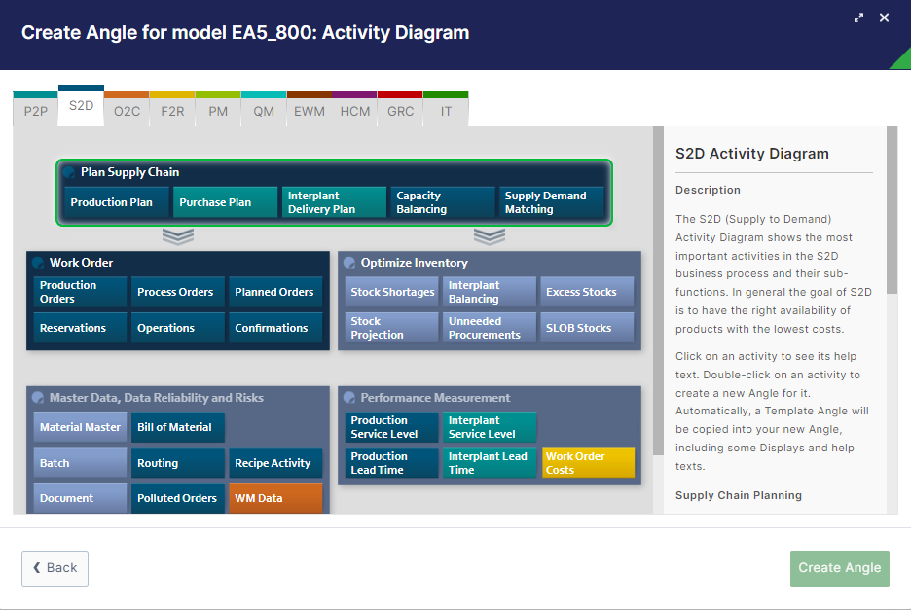Click the Plan Supply Chain globe icon
911x610 pixels.
(x=69, y=172)
